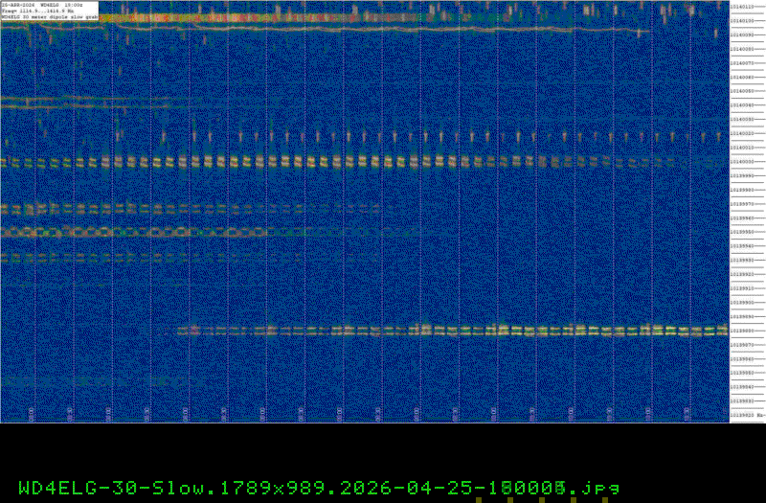766x503 pixels.
Task: Click the topmost 10140110 frequency label
Action: tap(743, 7)
